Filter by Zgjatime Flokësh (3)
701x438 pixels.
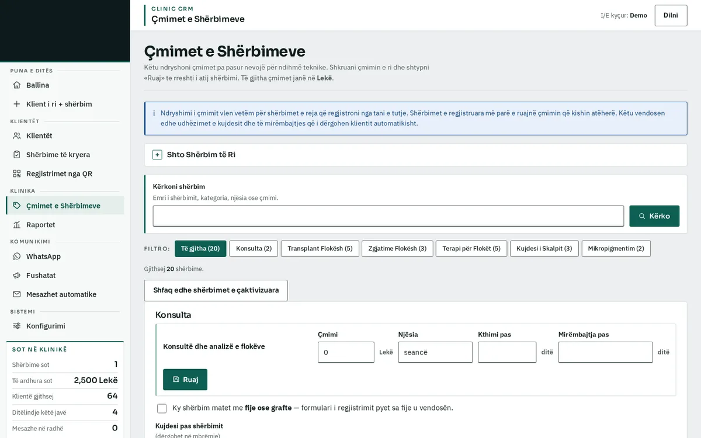tap(397, 249)
